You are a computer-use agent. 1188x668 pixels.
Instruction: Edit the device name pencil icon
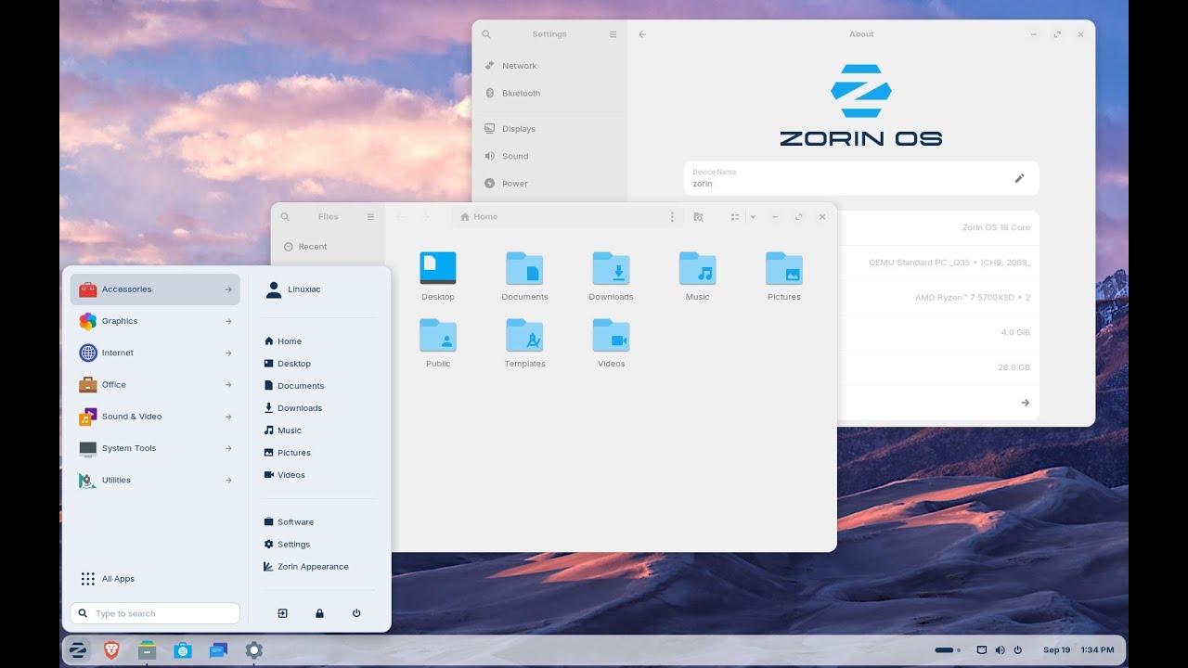click(x=1019, y=178)
